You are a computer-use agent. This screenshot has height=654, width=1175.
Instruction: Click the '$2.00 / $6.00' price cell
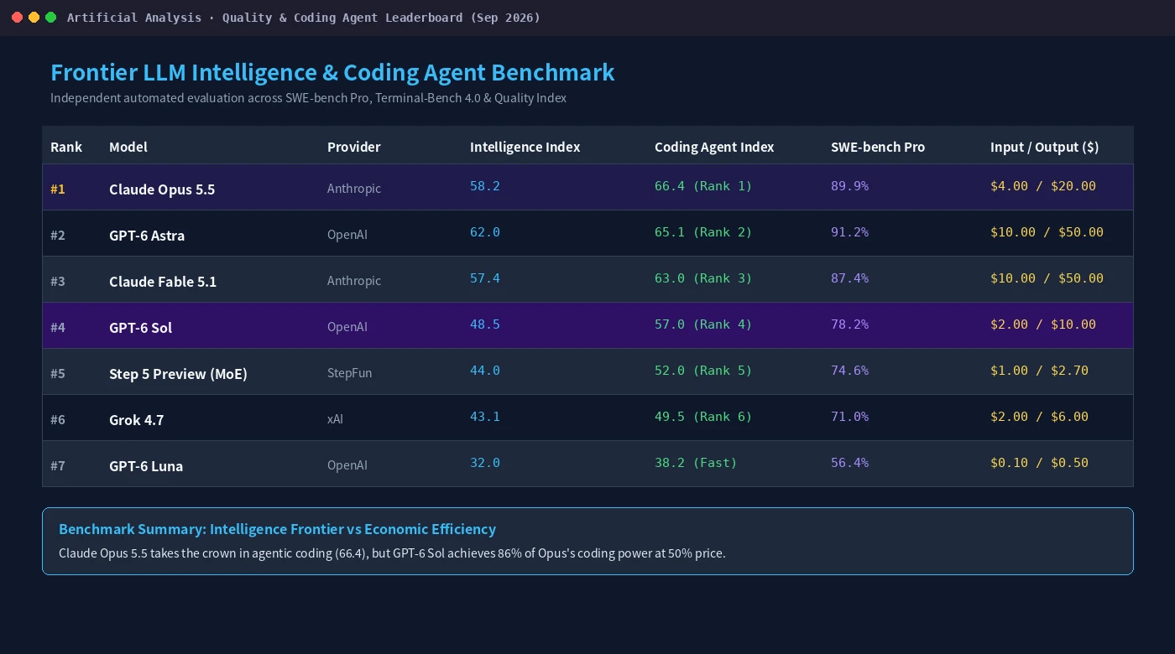[x=1039, y=417]
